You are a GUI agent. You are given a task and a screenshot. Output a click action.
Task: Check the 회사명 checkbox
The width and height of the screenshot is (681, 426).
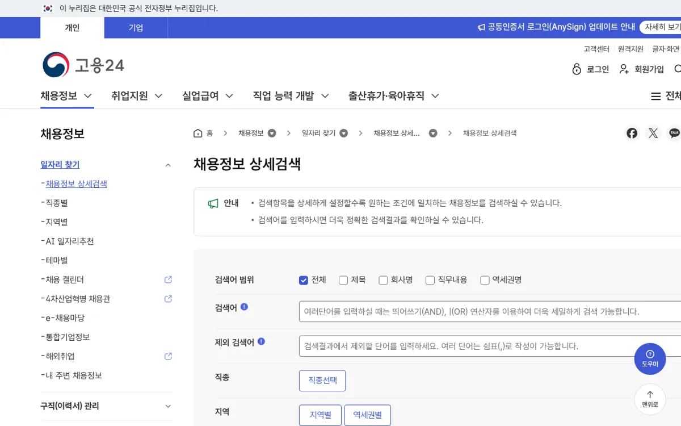(383, 280)
